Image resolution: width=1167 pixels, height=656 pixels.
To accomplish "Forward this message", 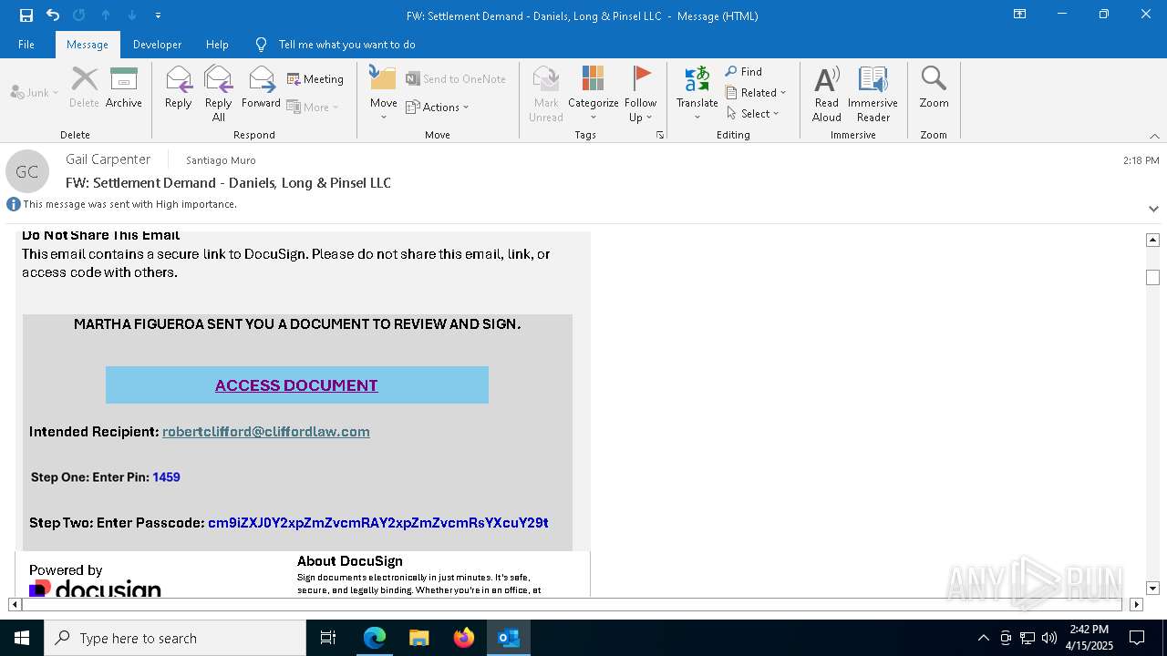I will (261, 88).
